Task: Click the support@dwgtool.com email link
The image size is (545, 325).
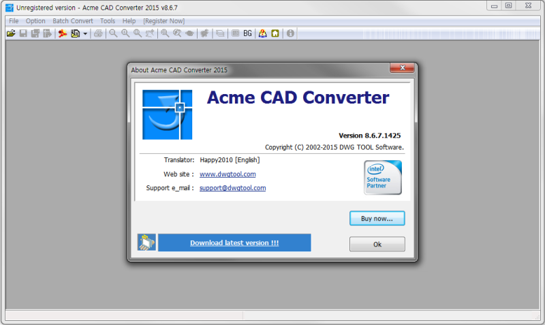Action: point(232,188)
